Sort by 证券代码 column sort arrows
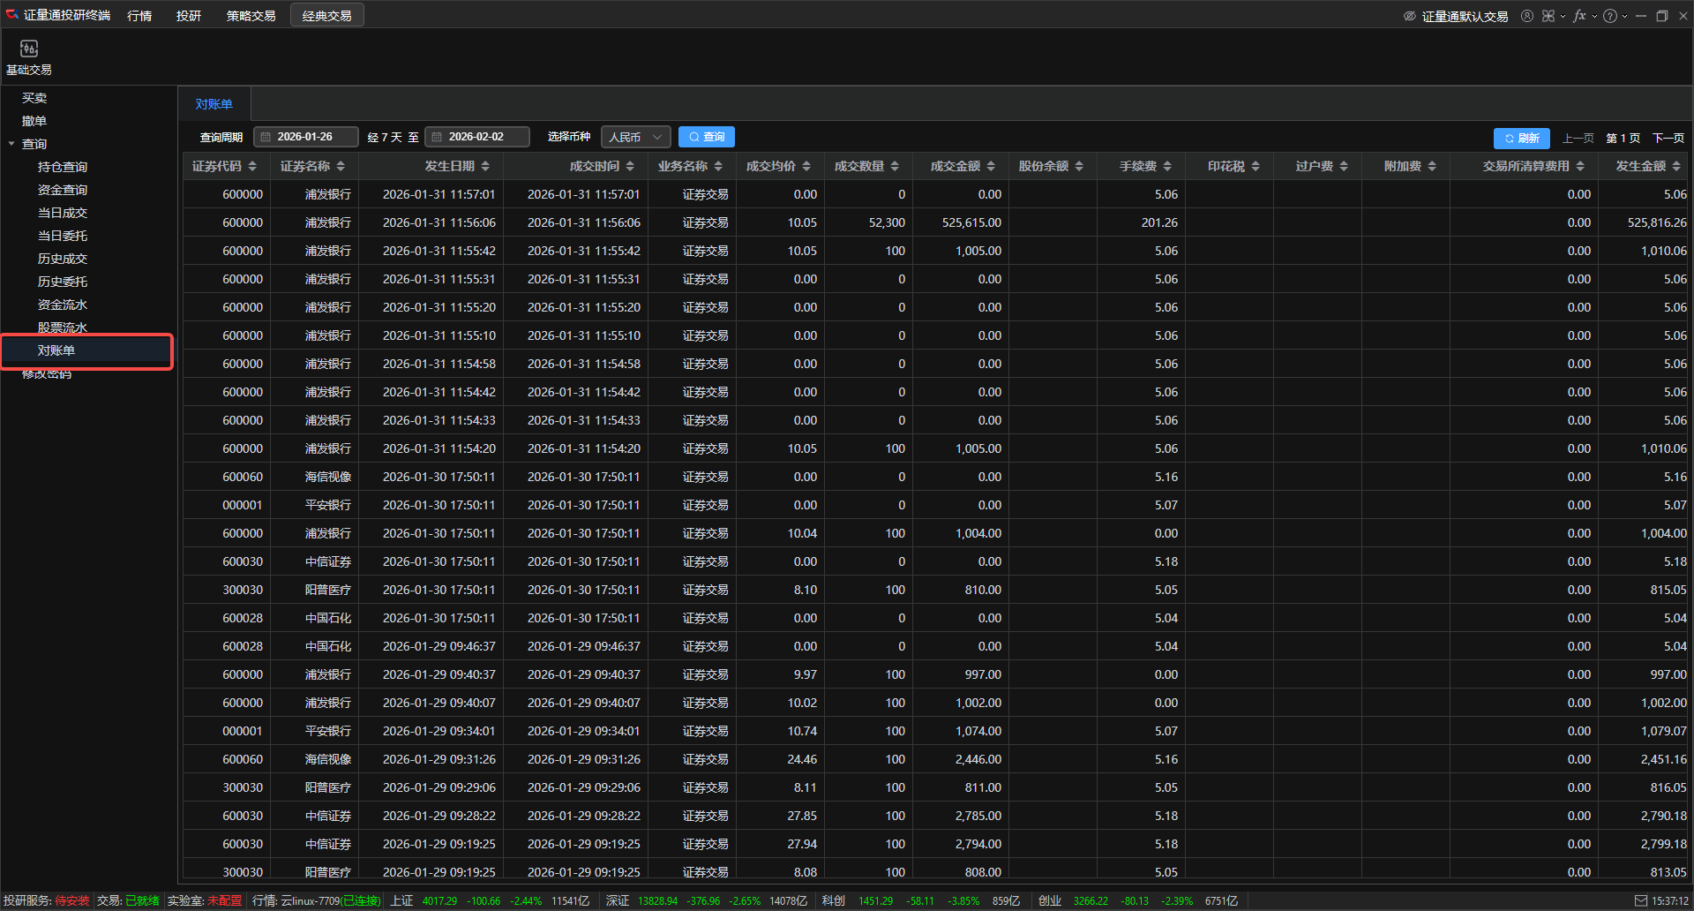Image resolution: width=1694 pixels, height=911 pixels. click(252, 166)
